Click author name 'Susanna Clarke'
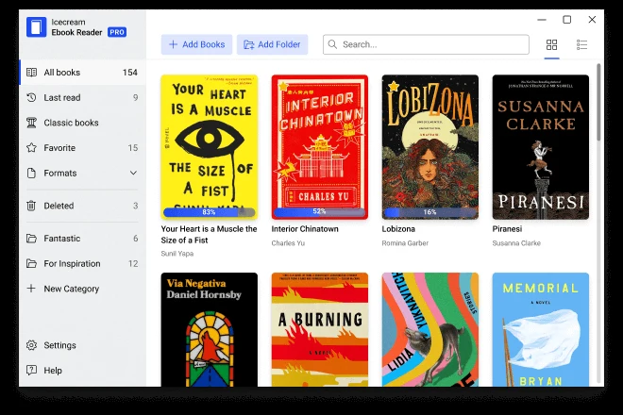 (x=516, y=243)
